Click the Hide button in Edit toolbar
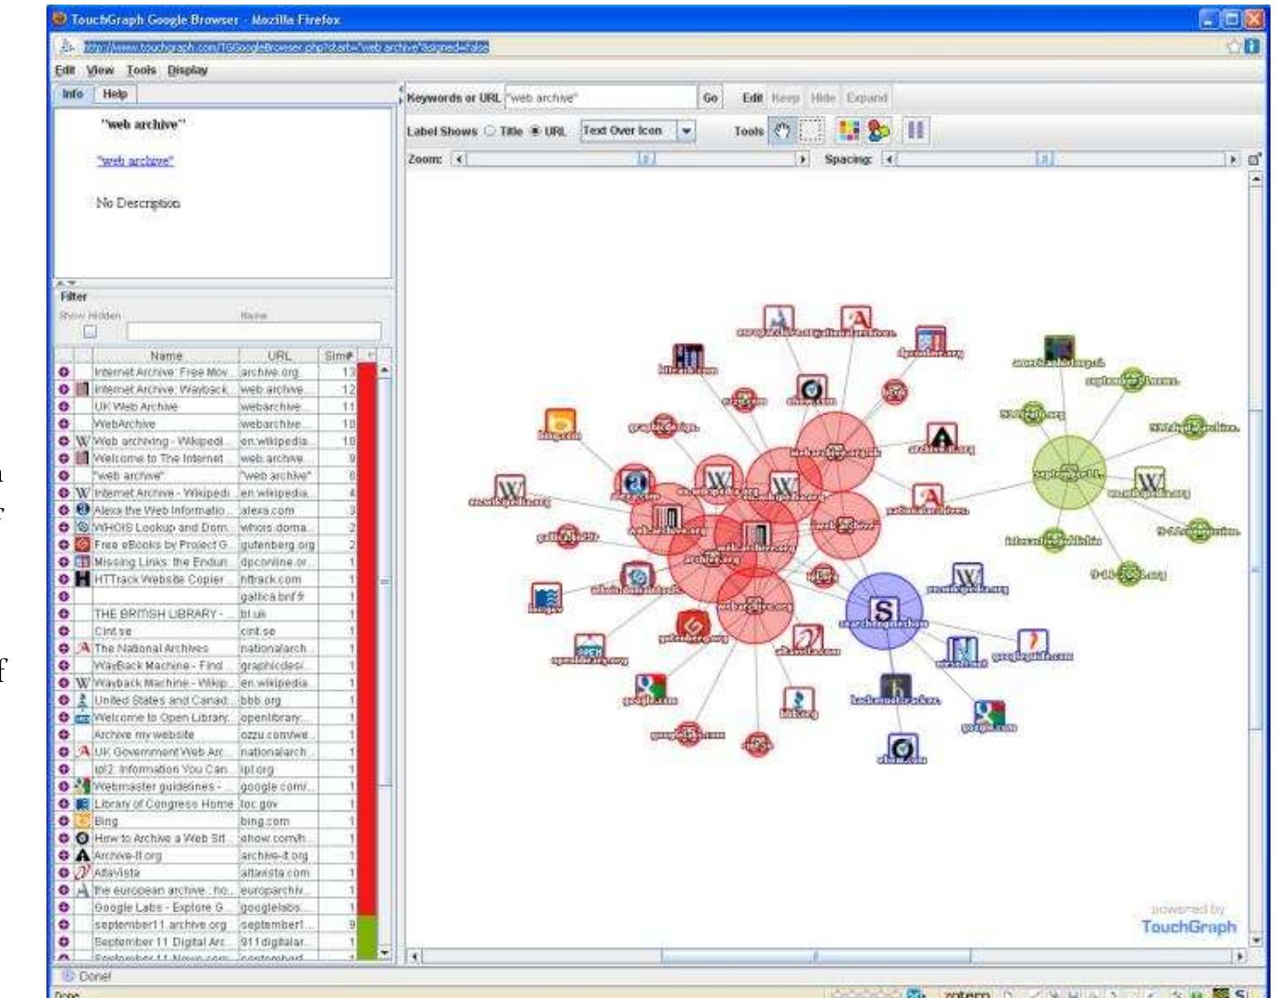1276x998 pixels. (822, 97)
